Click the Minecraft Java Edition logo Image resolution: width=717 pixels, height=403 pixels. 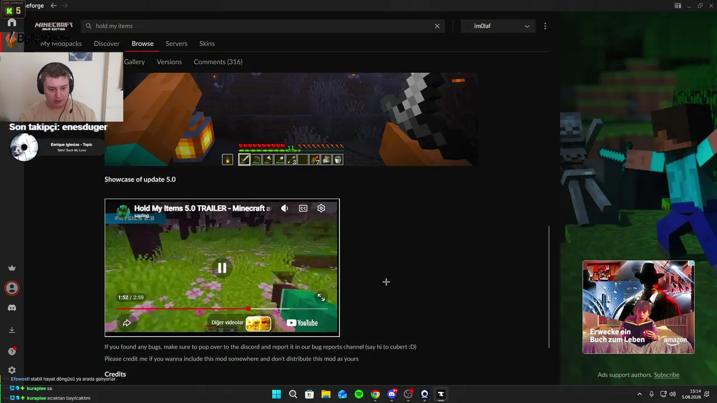click(x=54, y=26)
